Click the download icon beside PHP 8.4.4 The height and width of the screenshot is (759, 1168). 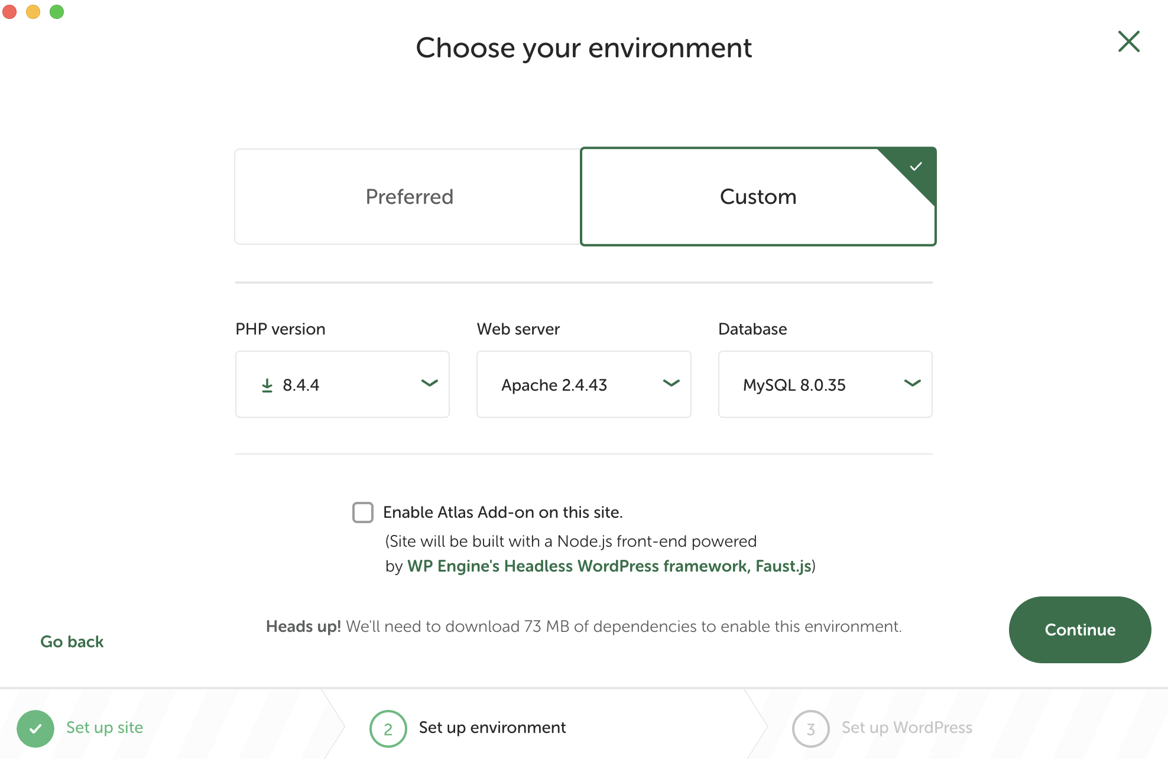(x=267, y=385)
